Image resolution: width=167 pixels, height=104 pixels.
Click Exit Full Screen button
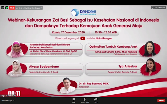coord(158,8)
